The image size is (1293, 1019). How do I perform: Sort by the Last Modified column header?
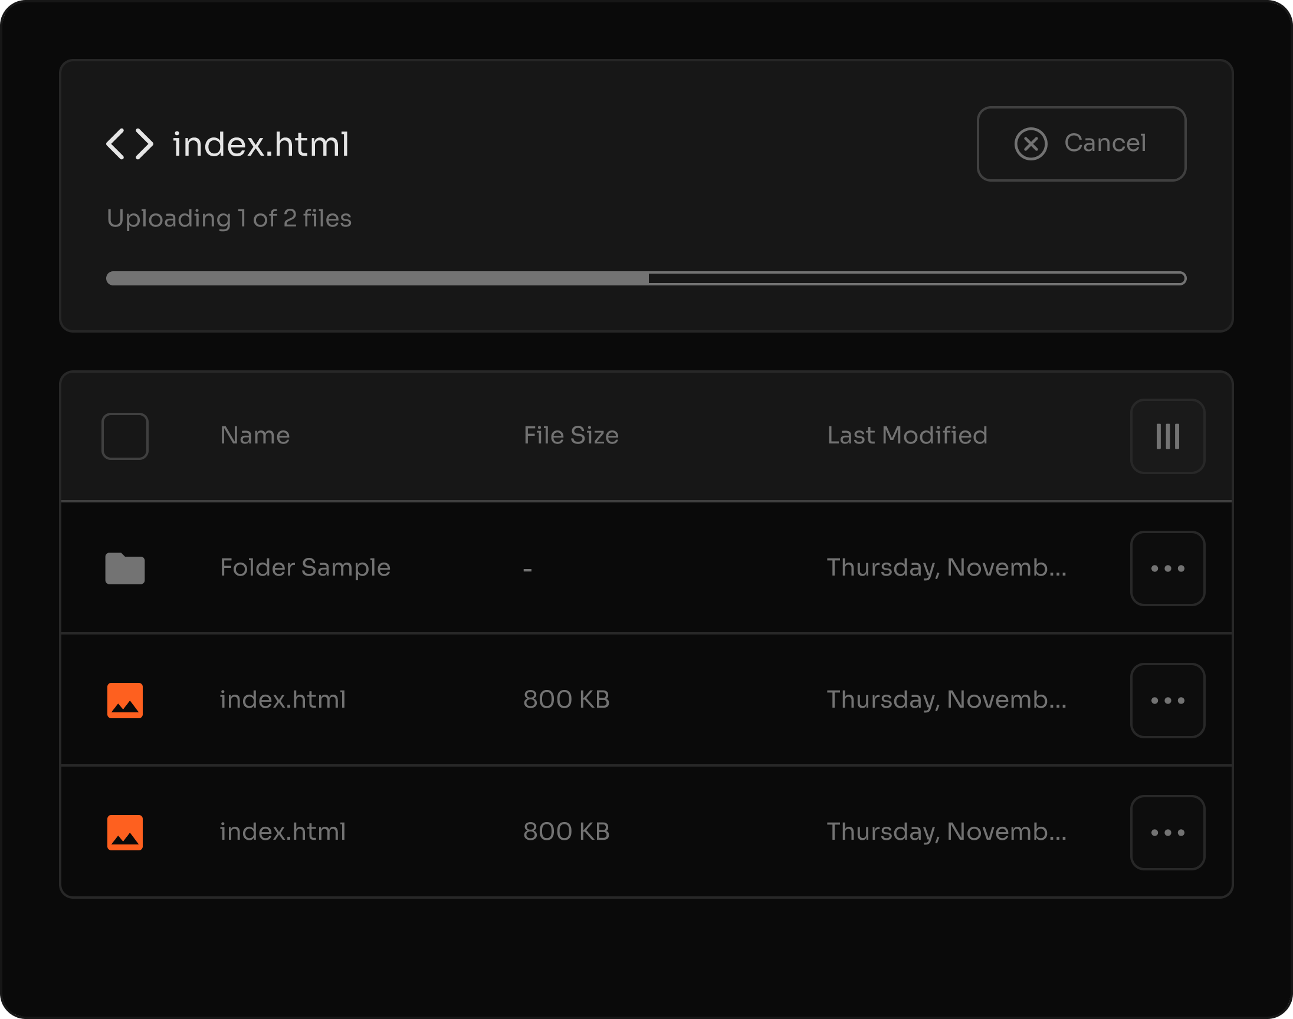907,436
